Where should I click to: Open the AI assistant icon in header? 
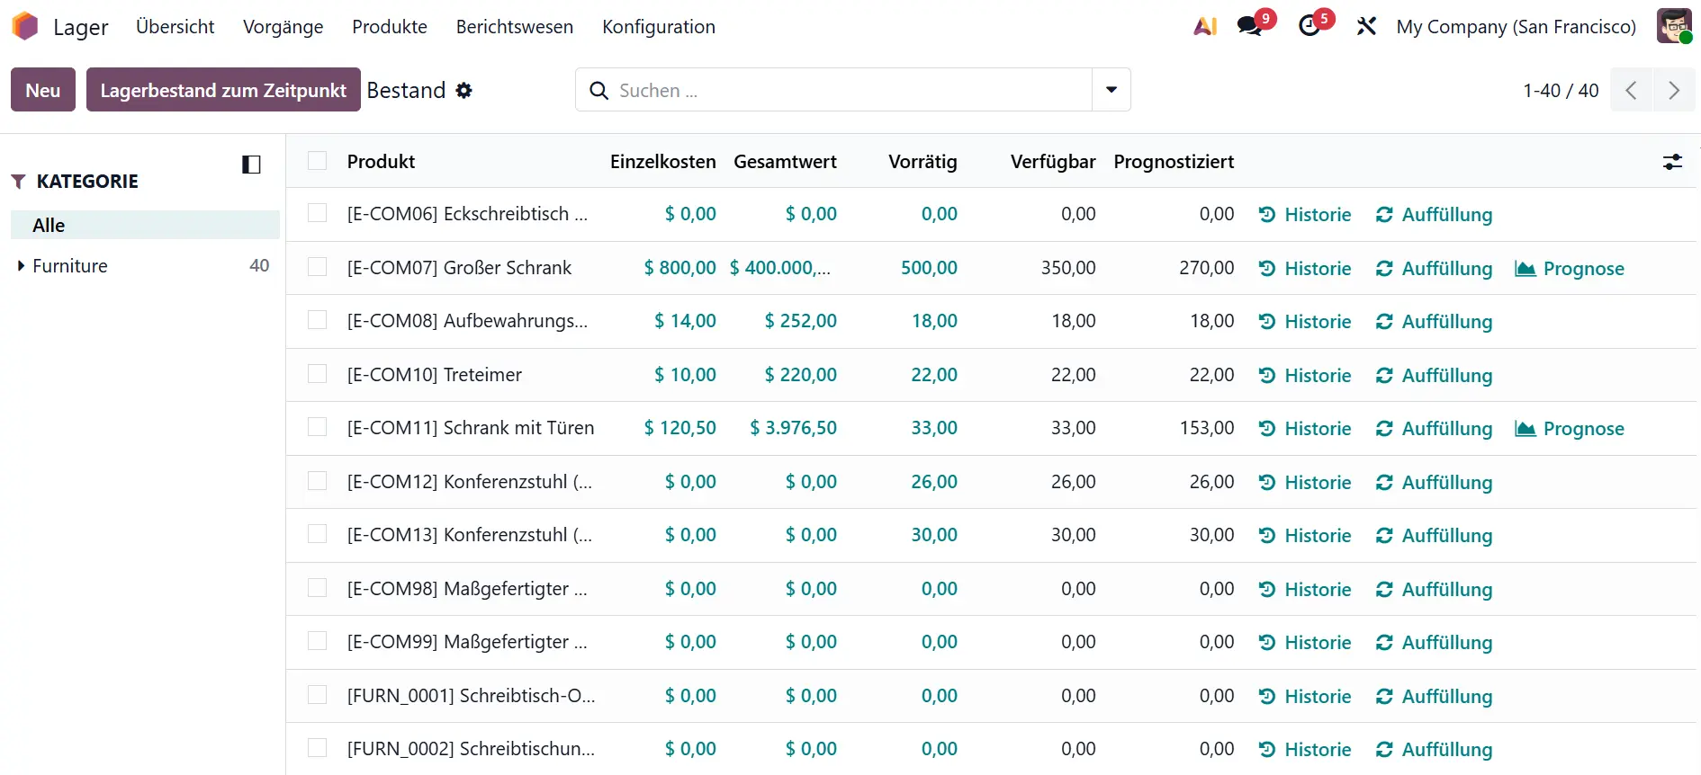point(1204,27)
